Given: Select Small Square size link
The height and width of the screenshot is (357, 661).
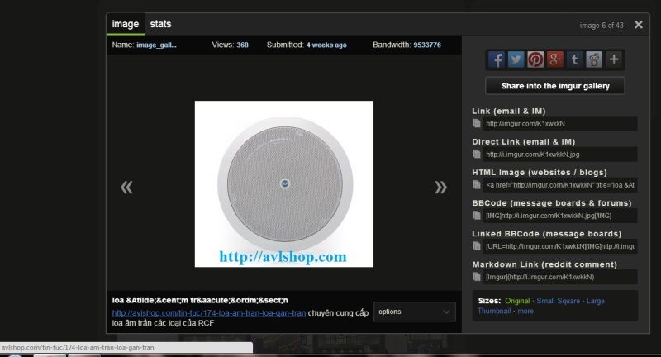Looking at the screenshot, I should click(x=559, y=301).
